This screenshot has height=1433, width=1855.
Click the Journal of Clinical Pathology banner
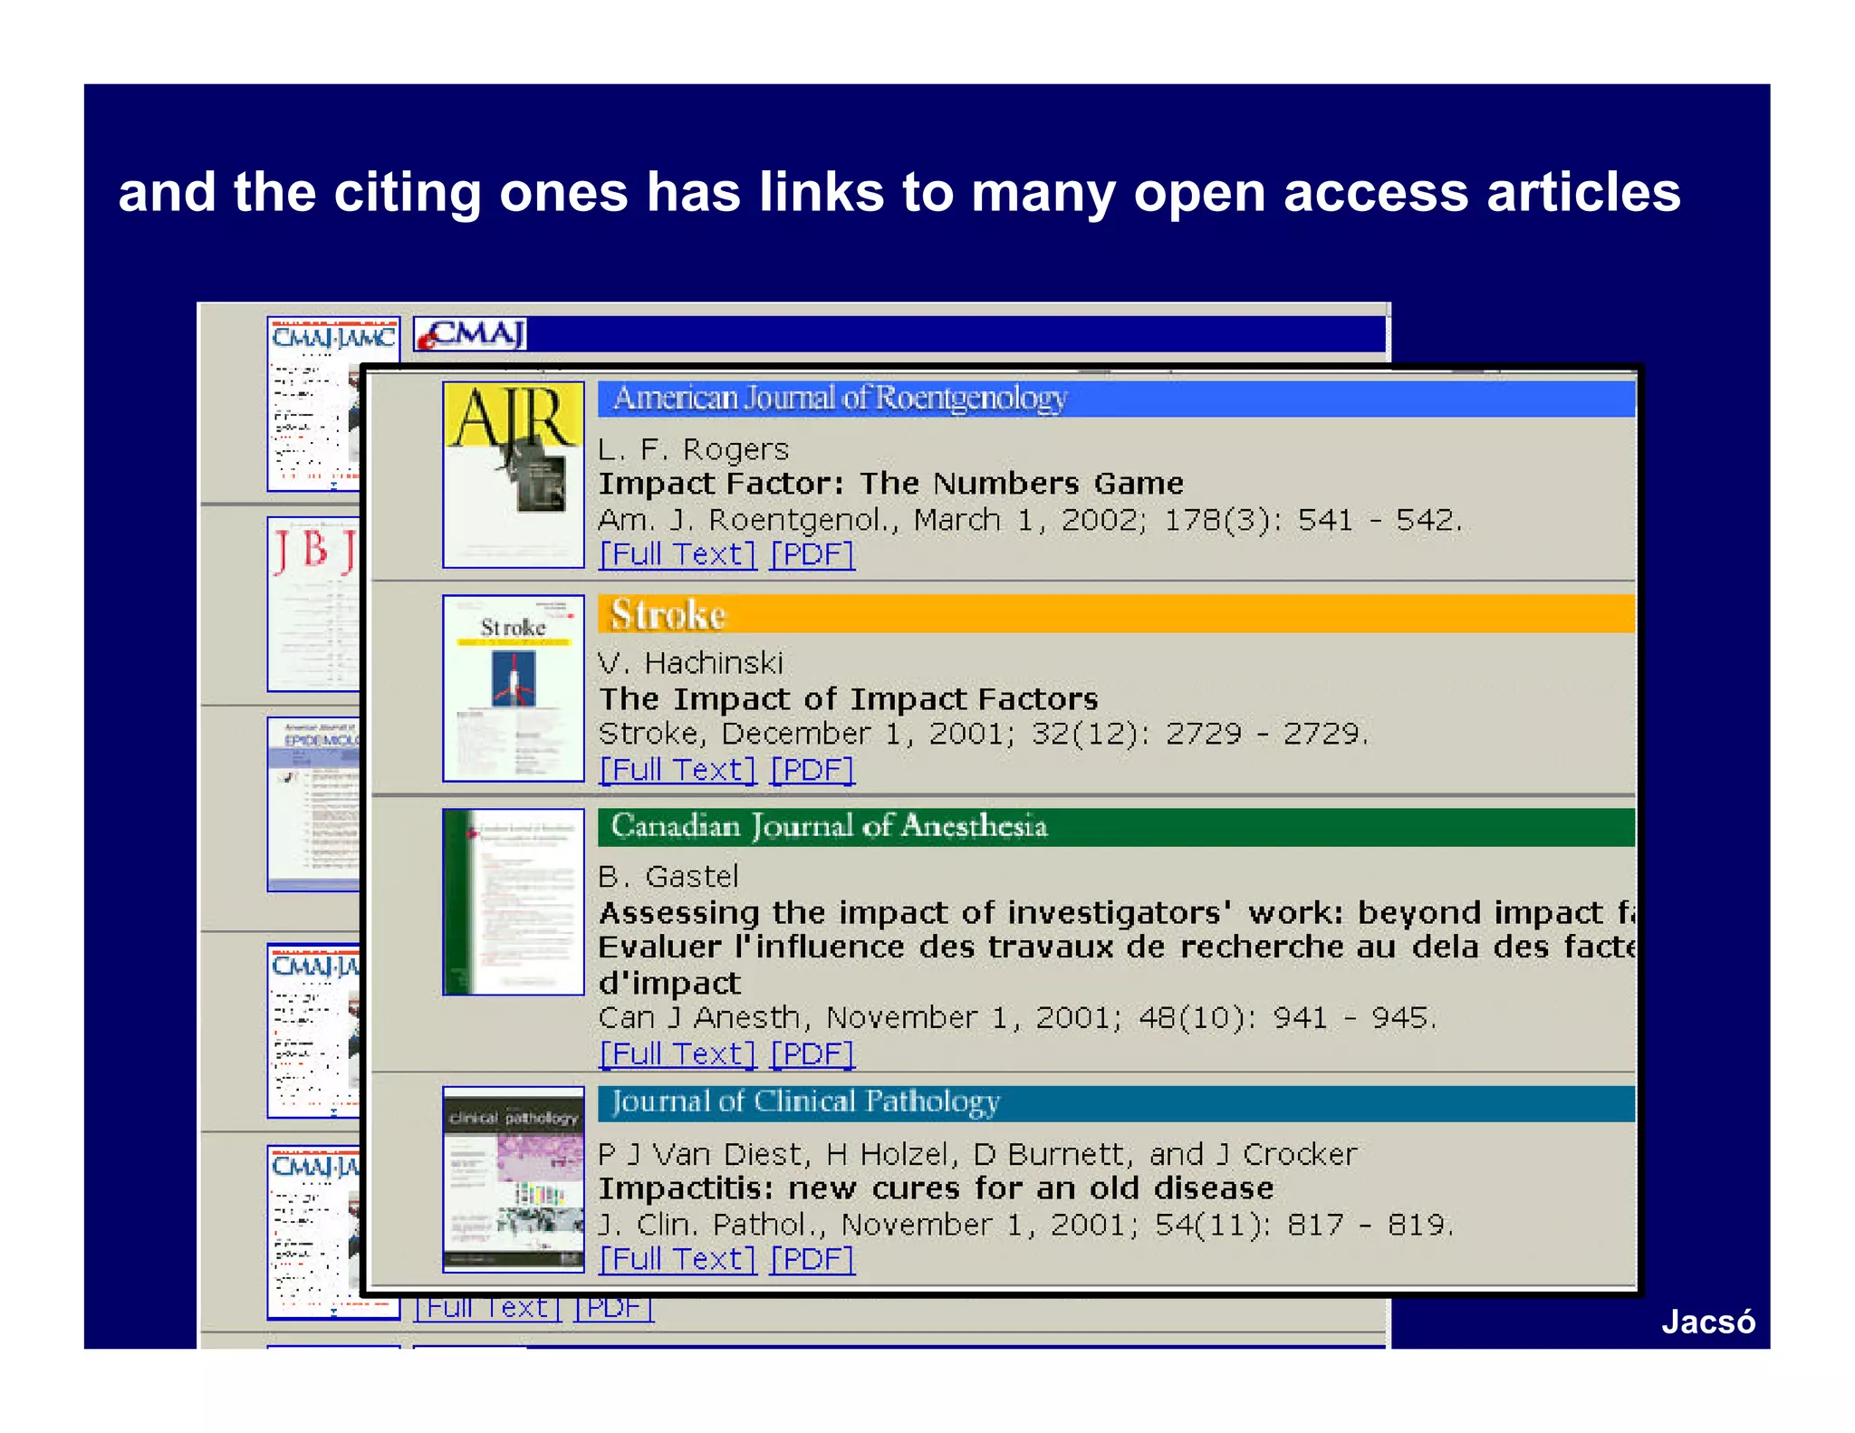coord(1116,1103)
